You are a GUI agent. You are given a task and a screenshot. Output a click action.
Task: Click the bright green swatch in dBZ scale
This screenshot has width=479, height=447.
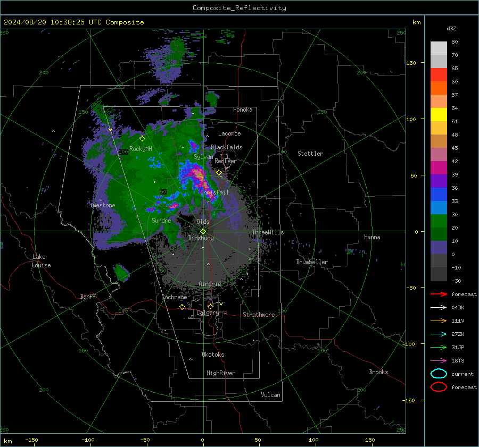pyautogui.click(x=439, y=221)
